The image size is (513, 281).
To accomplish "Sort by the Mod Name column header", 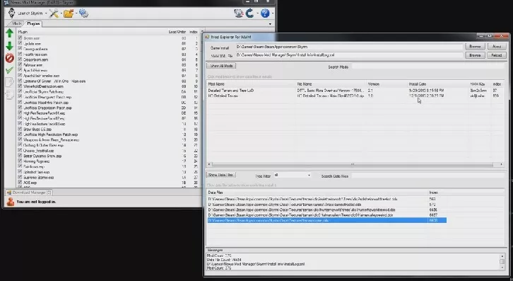I will click(252, 84).
